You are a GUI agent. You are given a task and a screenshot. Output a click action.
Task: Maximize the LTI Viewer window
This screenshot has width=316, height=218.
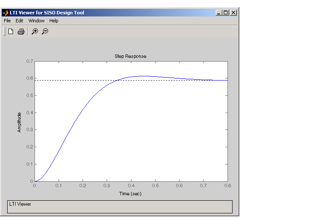tap(226, 13)
